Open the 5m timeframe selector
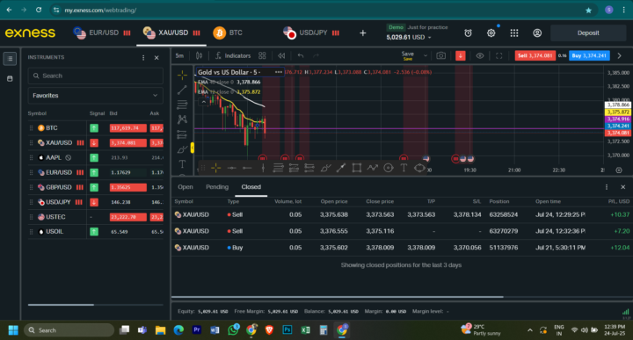The width and height of the screenshot is (633, 340). pyautogui.click(x=179, y=55)
